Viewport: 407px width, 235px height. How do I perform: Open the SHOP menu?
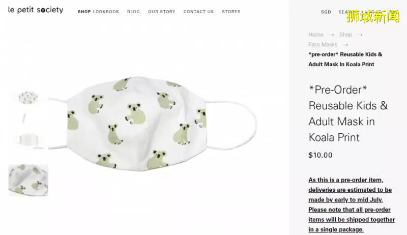[x=84, y=12]
